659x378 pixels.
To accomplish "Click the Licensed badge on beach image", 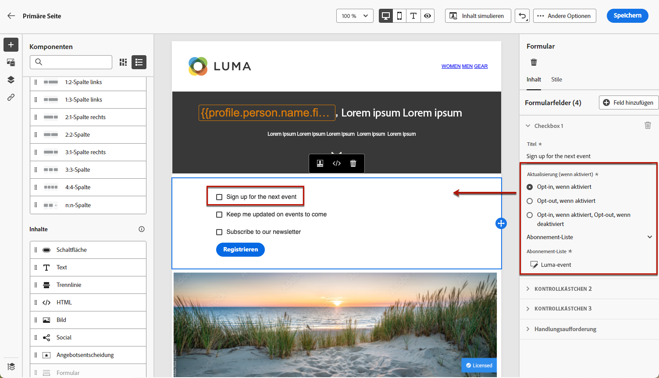I will pyautogui.click(x=479, y=365).
